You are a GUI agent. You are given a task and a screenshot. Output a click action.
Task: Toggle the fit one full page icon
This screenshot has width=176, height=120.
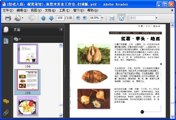pyautogui.click(x=121, y=18)
